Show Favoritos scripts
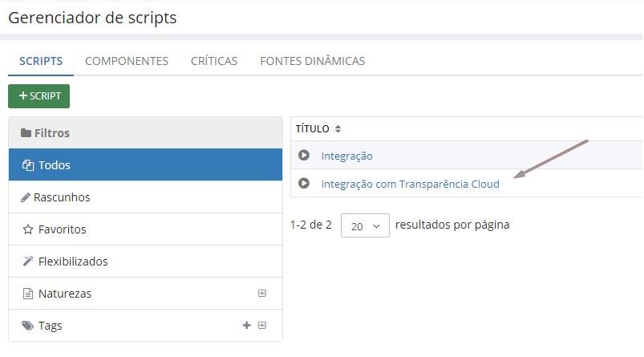The height and width of the screenshot is (357, 644). pos(62,229)
